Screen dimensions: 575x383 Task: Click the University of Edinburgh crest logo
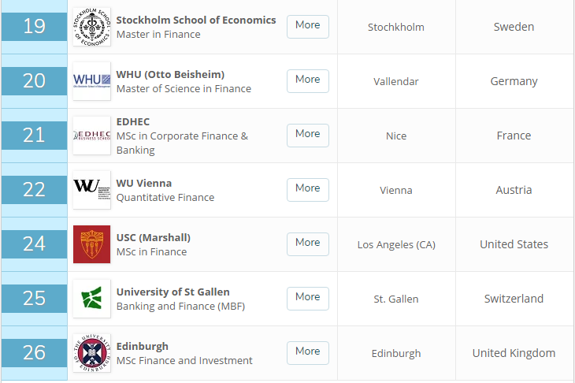[91, 353]
